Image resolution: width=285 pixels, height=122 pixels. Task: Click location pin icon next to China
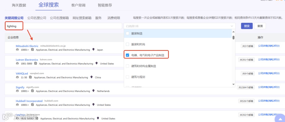92,77
